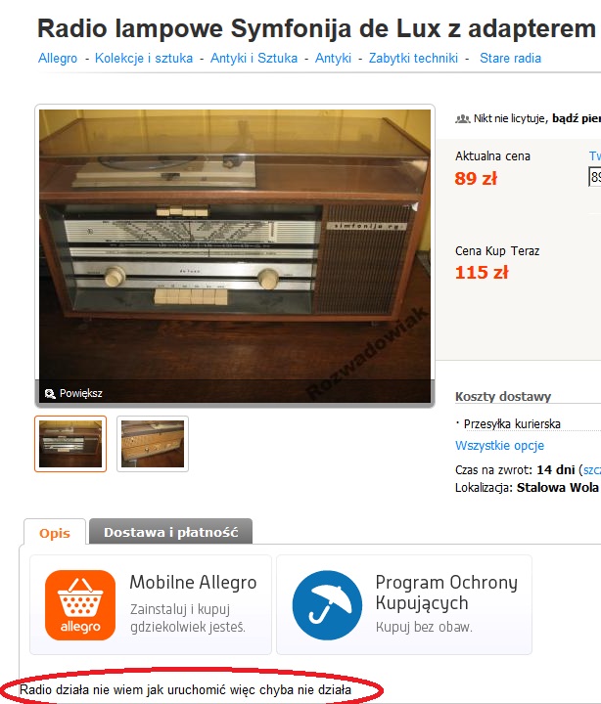Navigate to Antyki breadcrumb

tap(333, 59)
